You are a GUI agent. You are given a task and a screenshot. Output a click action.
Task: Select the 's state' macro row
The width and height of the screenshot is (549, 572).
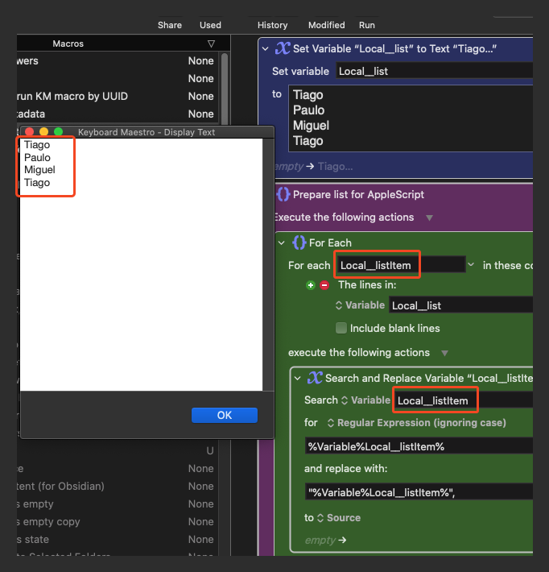click(118, 540)
